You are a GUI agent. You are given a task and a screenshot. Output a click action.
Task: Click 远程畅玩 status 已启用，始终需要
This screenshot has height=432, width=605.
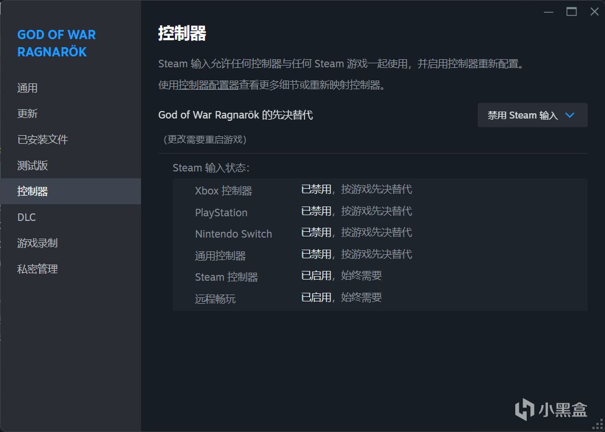pyautogui.click(x=341, y=297)
